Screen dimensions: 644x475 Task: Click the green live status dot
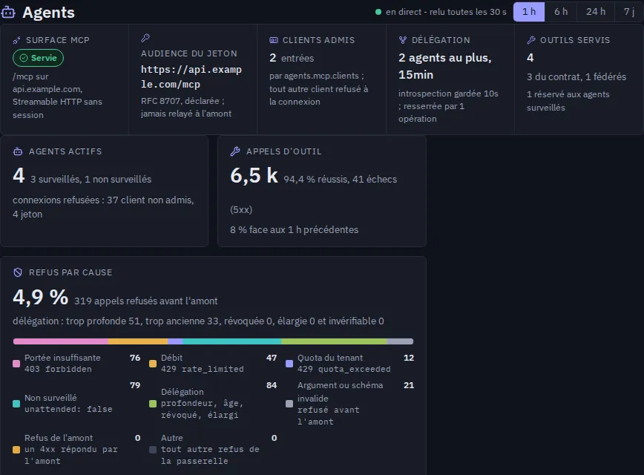tap(378, 12)
